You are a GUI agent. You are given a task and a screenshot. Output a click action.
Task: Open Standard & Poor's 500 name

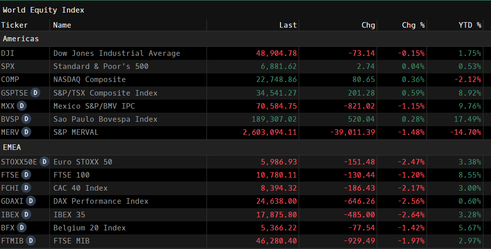(101, 66)
